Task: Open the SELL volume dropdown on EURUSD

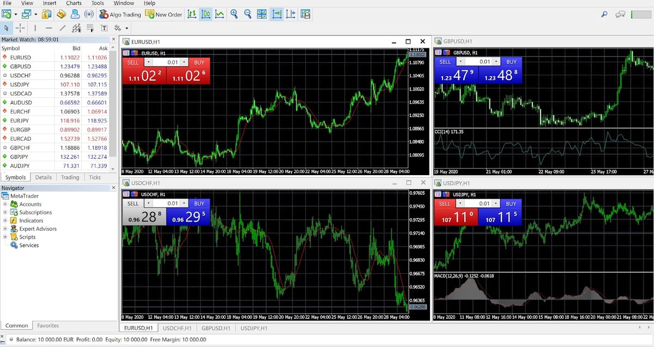Action: pos(148,62)
